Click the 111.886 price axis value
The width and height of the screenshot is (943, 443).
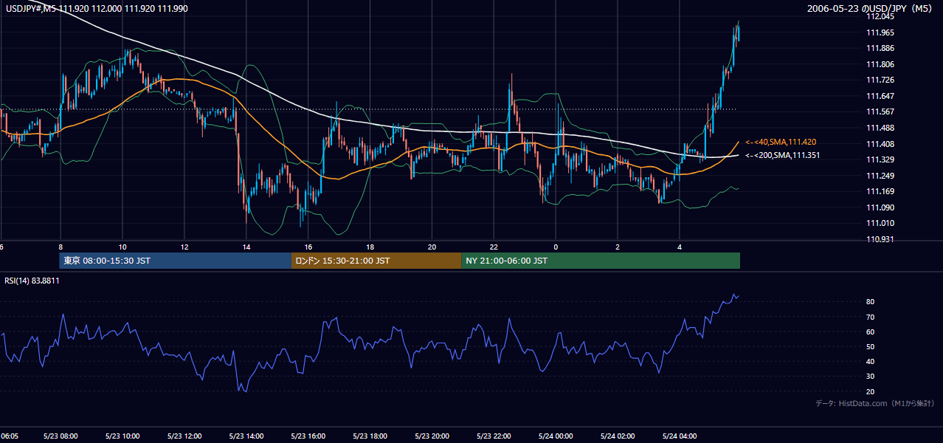[x=880, y=49]
